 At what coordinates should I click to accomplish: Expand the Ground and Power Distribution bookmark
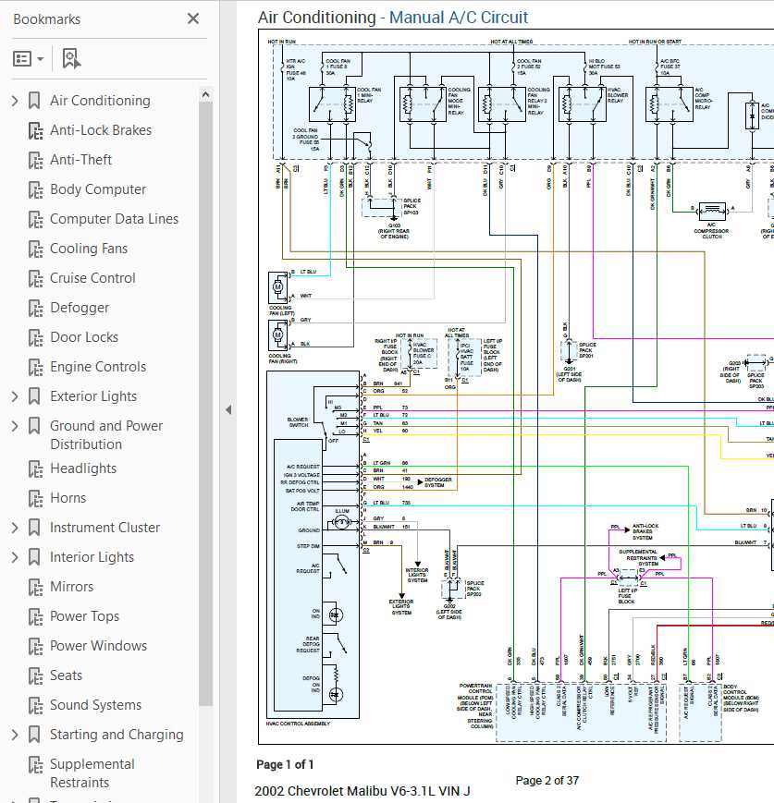click(15, 426)
